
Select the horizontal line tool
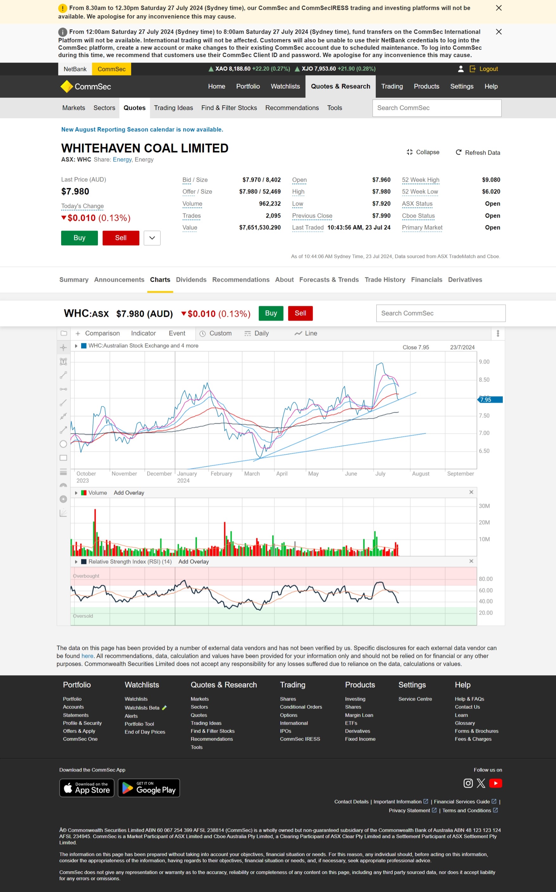[x=63, y=389]
